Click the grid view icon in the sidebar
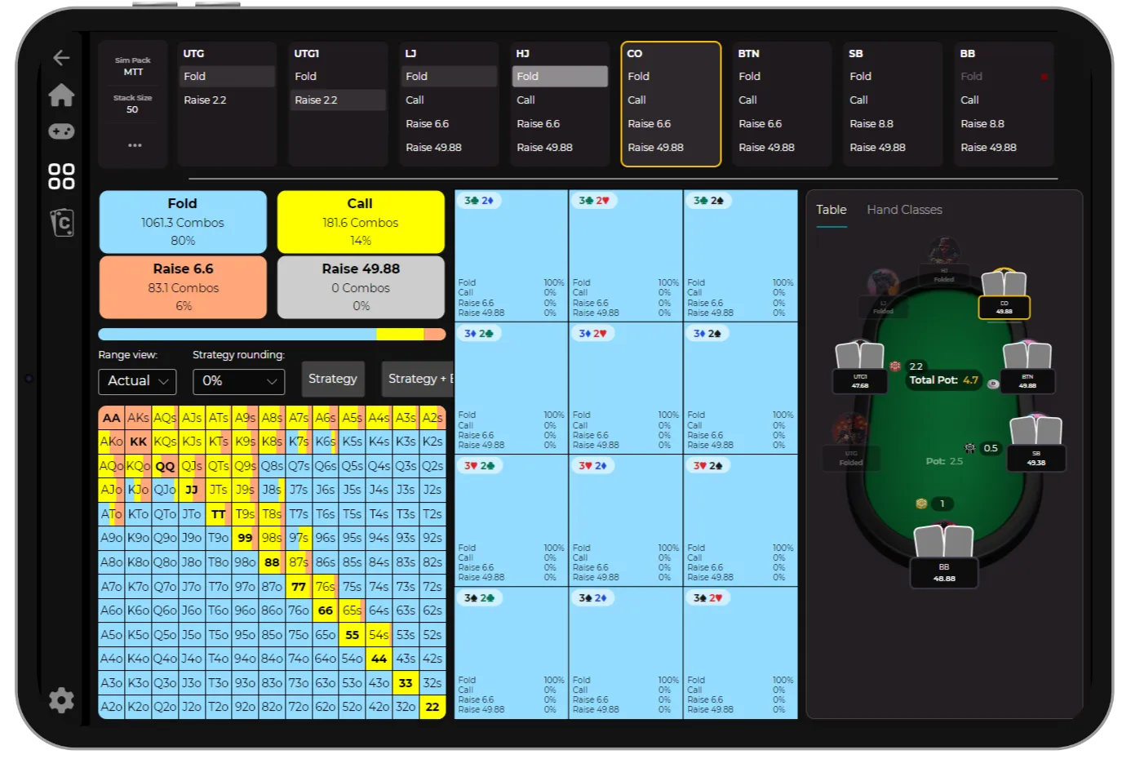 [x=61, y=174]
